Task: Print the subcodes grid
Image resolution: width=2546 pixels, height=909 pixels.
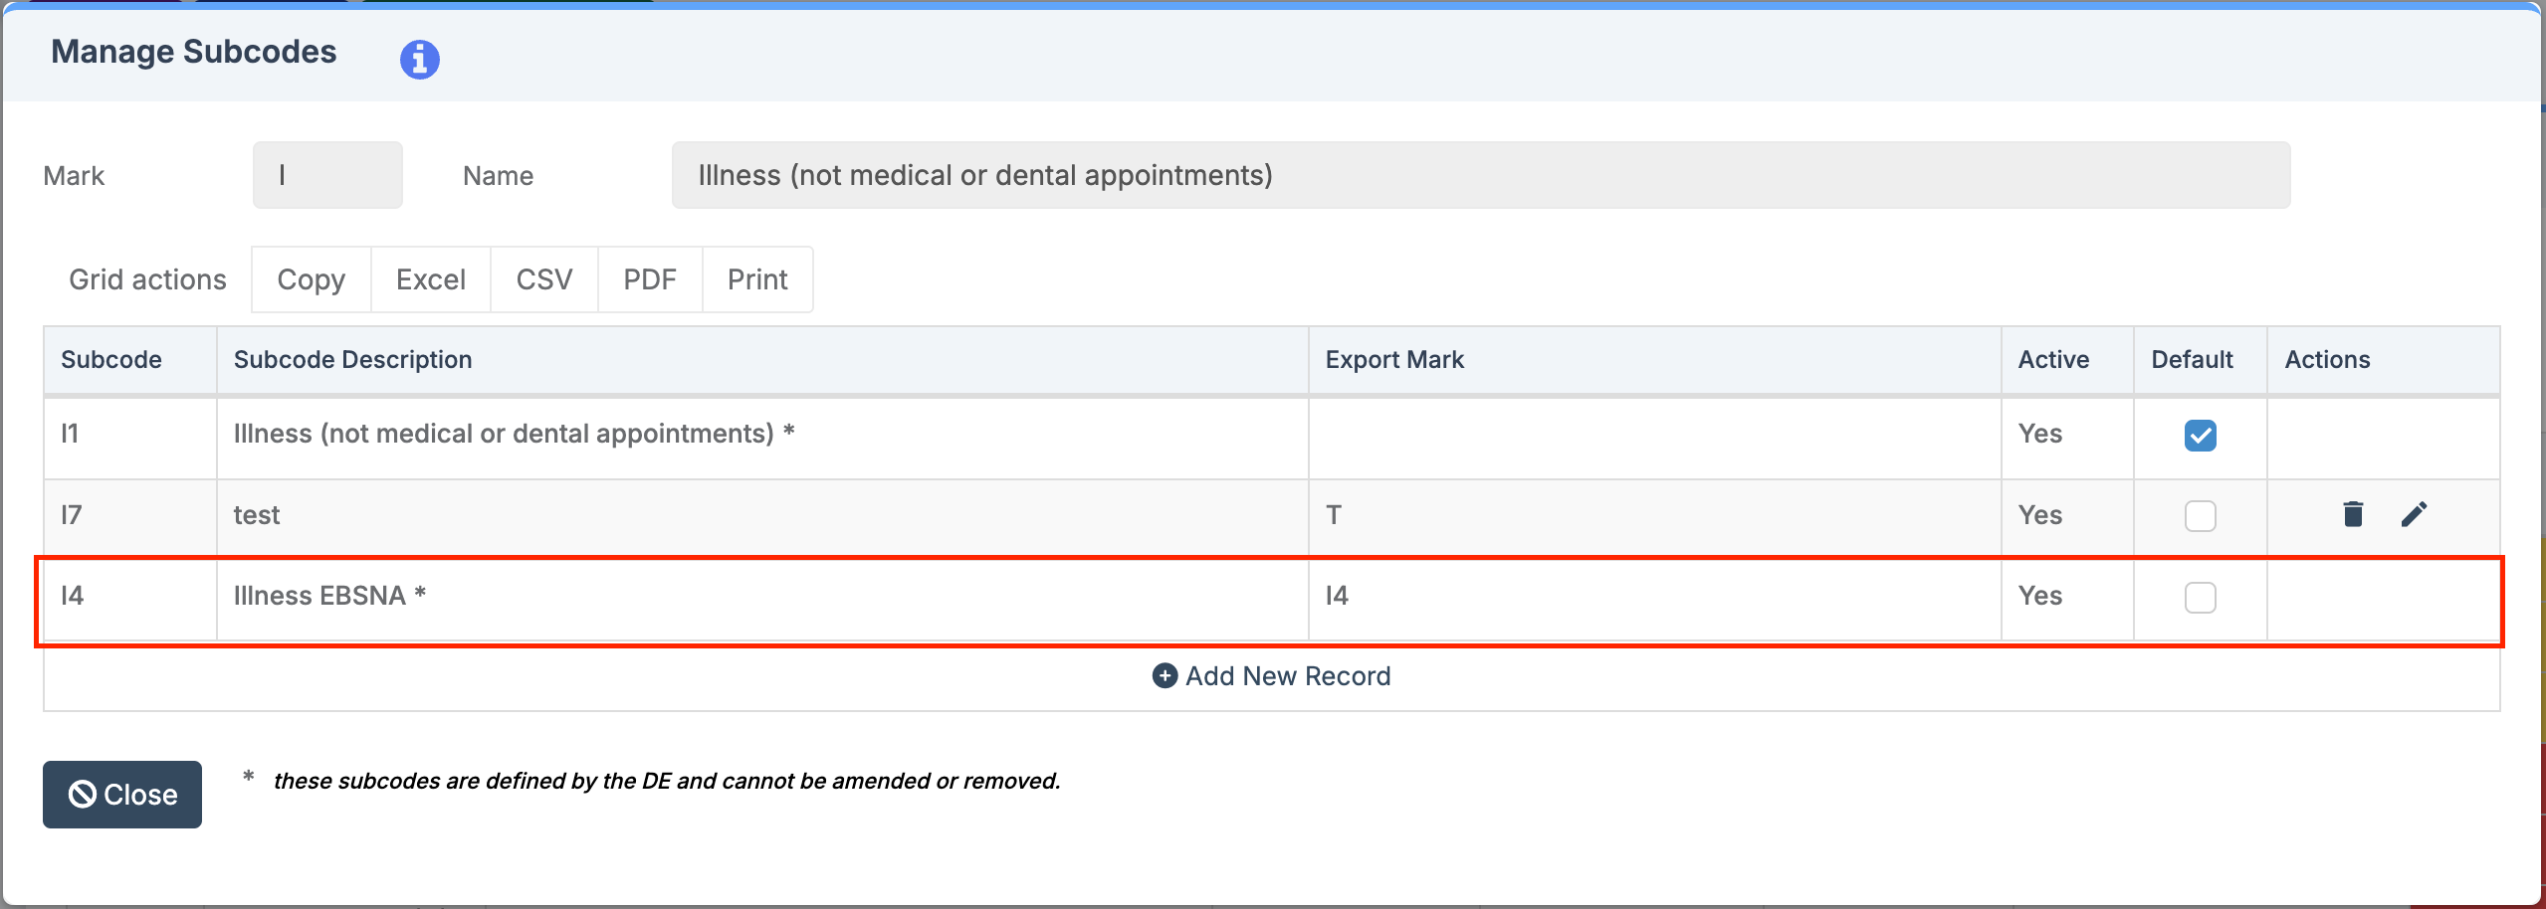Action: [756, 279]
